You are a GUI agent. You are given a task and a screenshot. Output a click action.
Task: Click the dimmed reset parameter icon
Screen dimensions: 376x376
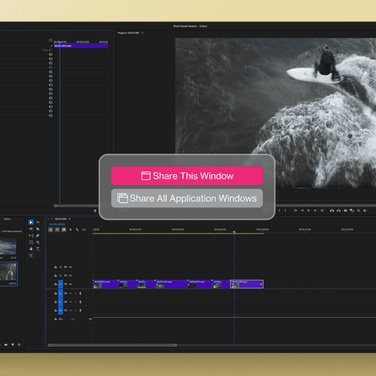click(x=51, y=68)
